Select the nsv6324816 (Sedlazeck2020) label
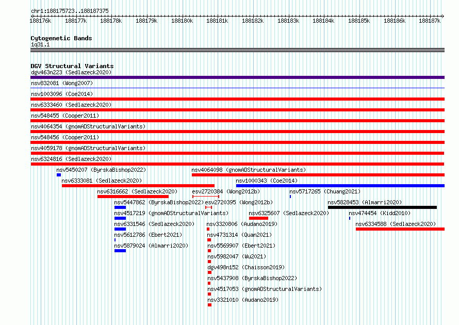 pos(71,159)
